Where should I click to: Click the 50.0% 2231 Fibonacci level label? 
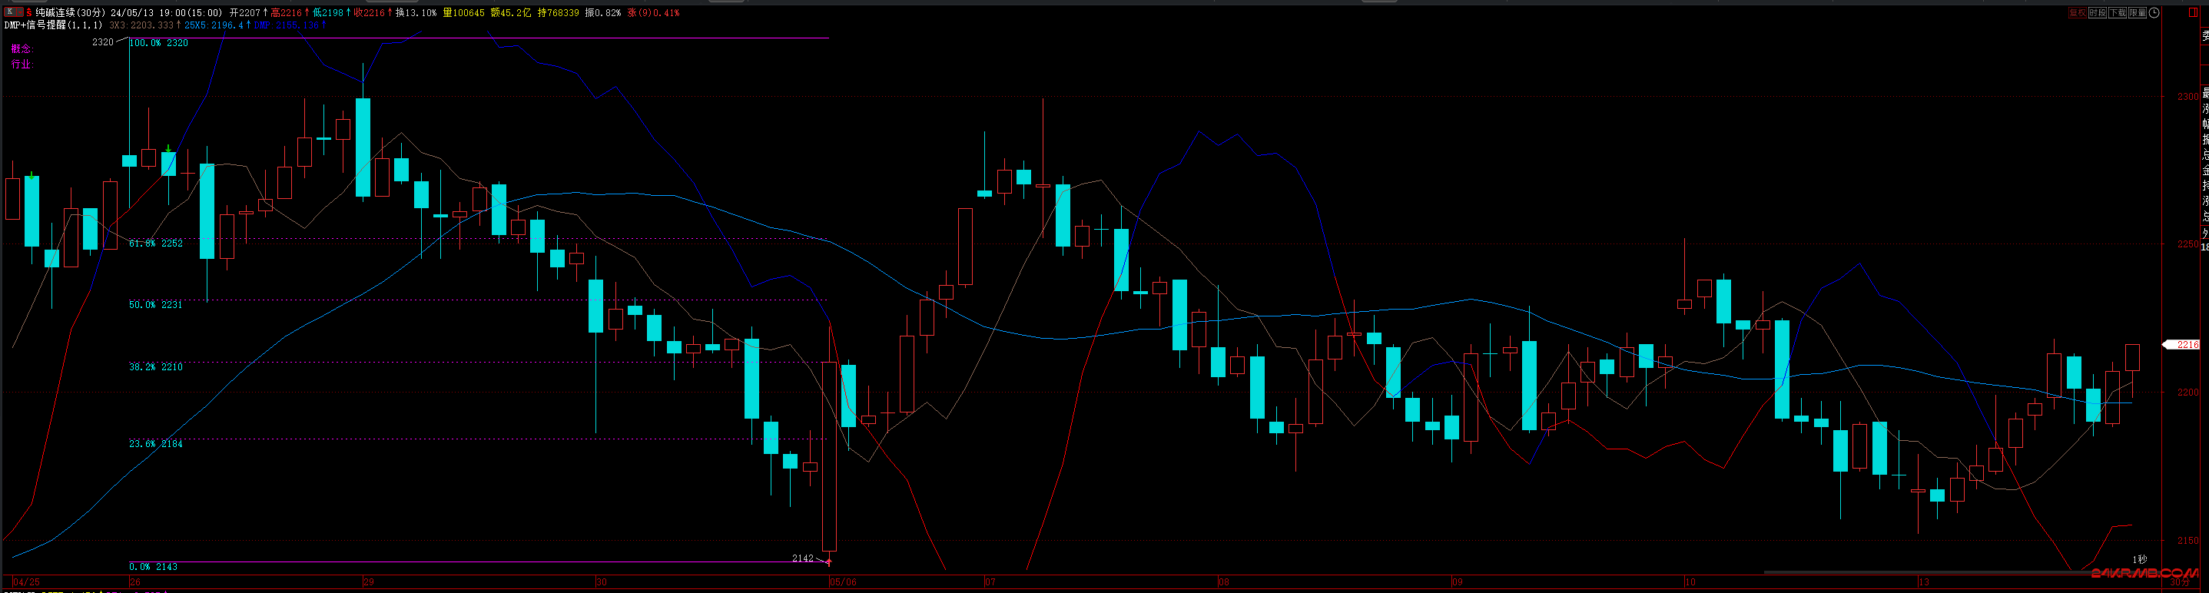point(156,304)
